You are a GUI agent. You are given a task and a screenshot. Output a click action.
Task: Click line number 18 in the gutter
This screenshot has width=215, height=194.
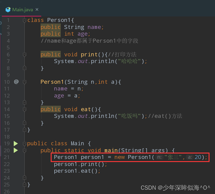(x=7, y=136)
